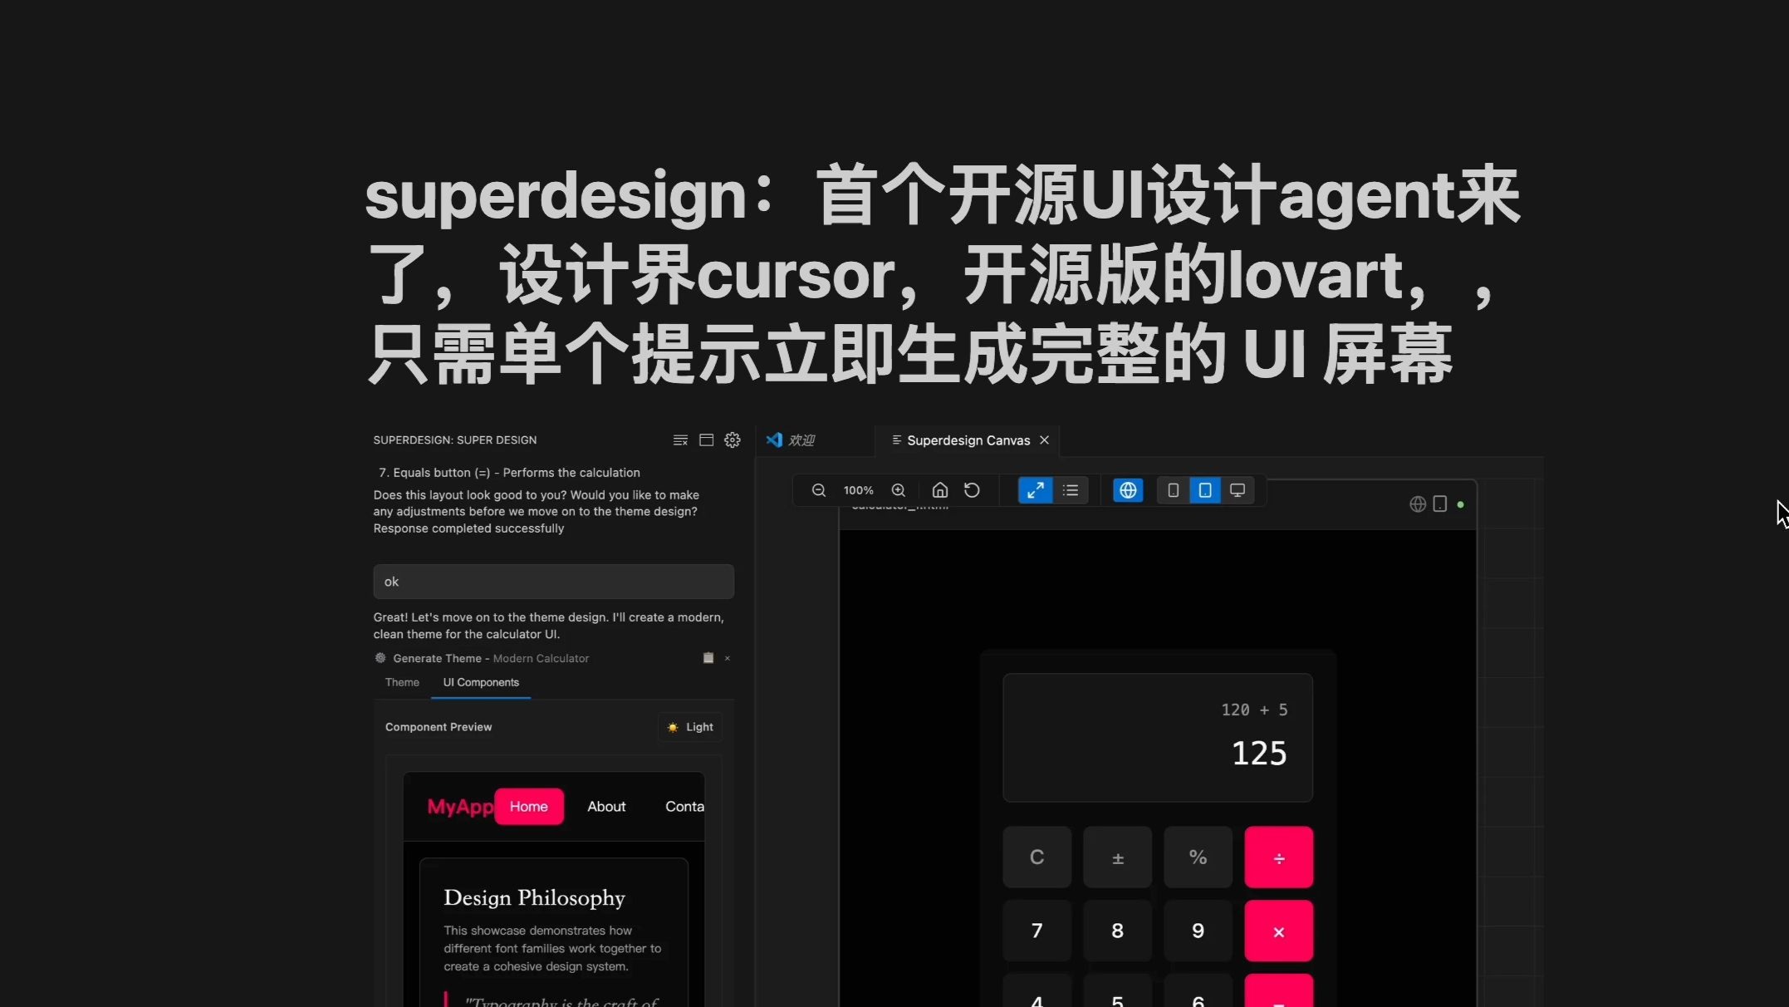The height and width of the screenshot is (1007, 1789).
Task: Select tablet viewport size
Action: 1205,490
